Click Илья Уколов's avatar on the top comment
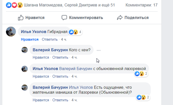The width and height of the screenshot is (173, 105). (x=11, y=31)
